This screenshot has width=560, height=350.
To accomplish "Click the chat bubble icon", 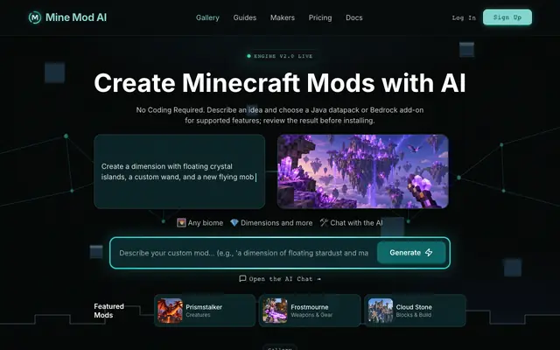I will click(x=242, y=278).
